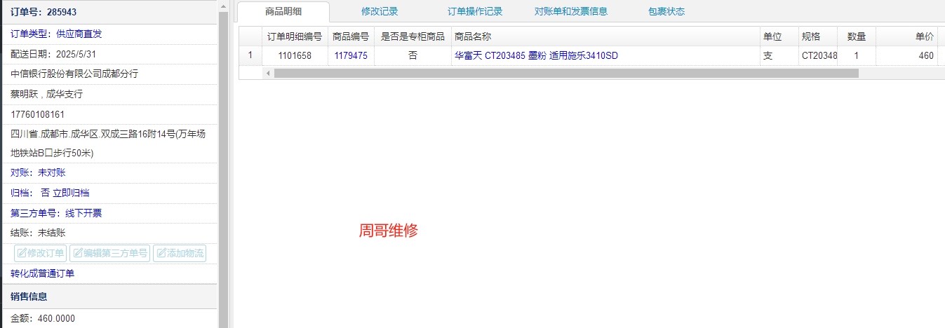Screen dimensions: 945x328
Task: Click the 编辑第三方单号 button
Action: pos(110,253)
